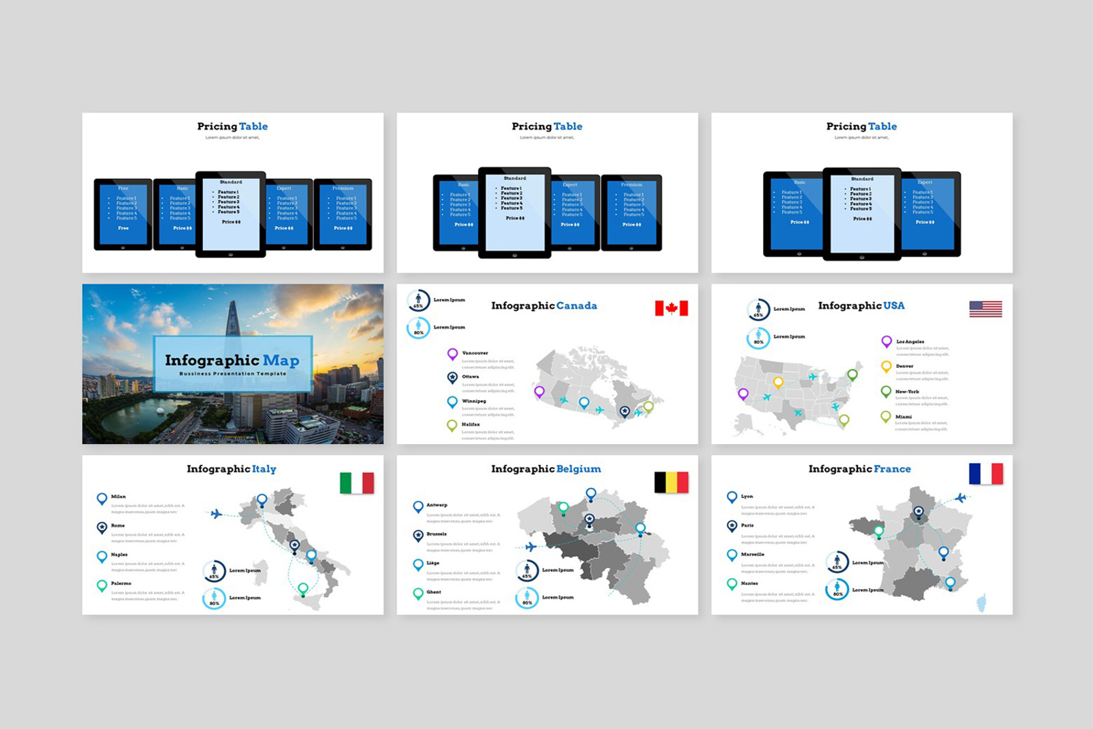
Task: Click the Winnipeg dark pin marker
Action: pos(452,402)
